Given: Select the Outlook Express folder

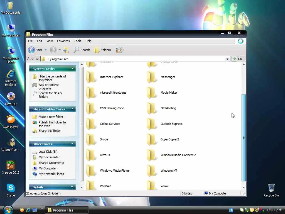Looking at the screenshot, I should pos(164,124).
